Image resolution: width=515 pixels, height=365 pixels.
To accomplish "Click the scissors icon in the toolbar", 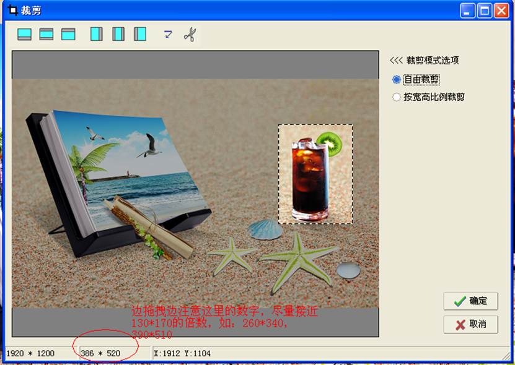I will click(x=190, y=34).
